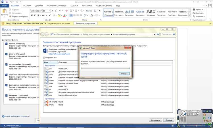213x128 pixels.
Task: Expand the Font (Шрифт) dialog launcher
Action: 68,20
